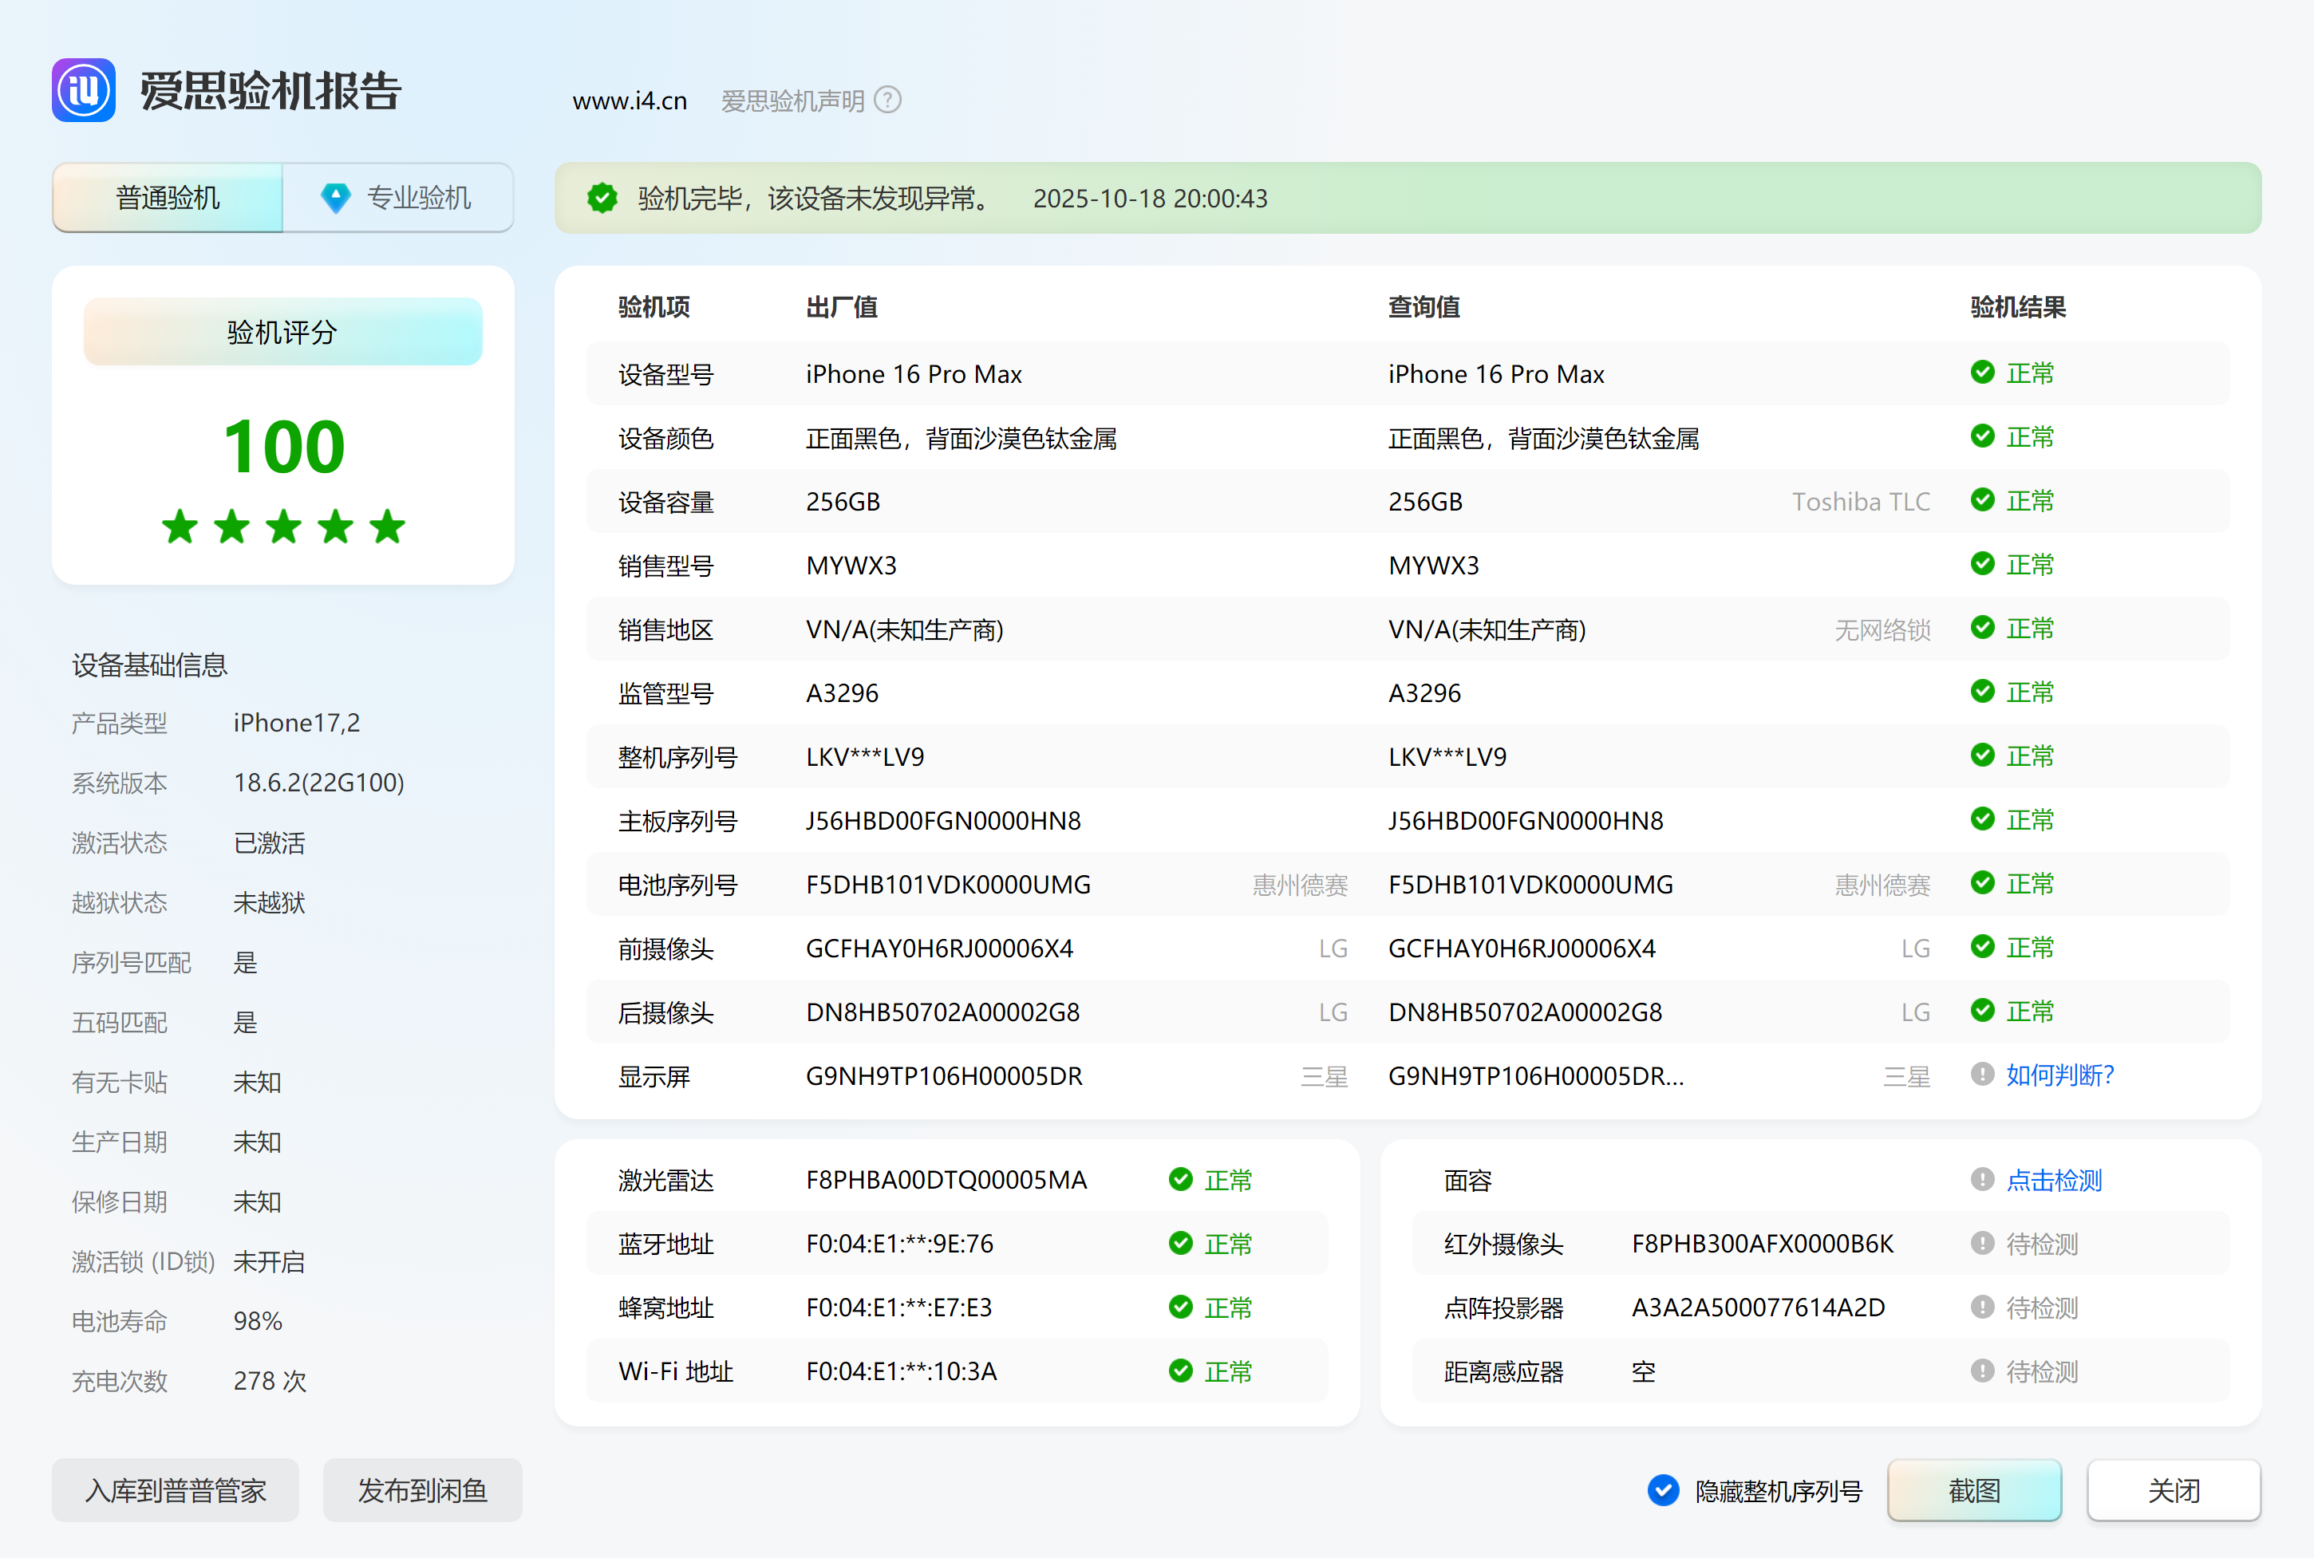Click the pending icon for 红外摄像头 row
This screenshot has width=2314, height=1558.
pos(1982,1243)
